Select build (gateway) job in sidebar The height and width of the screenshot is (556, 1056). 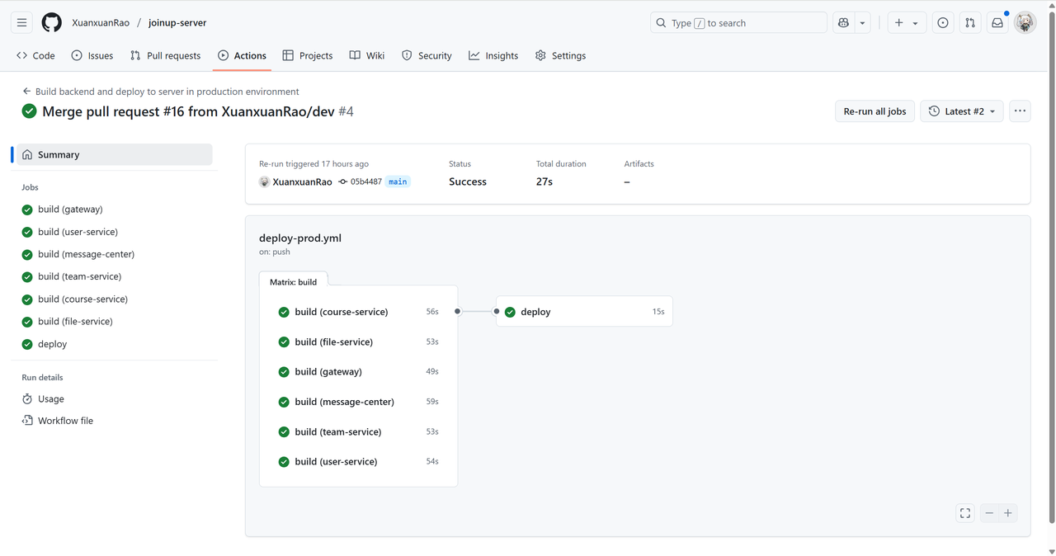pyautogui.click(x=70, y=210)
